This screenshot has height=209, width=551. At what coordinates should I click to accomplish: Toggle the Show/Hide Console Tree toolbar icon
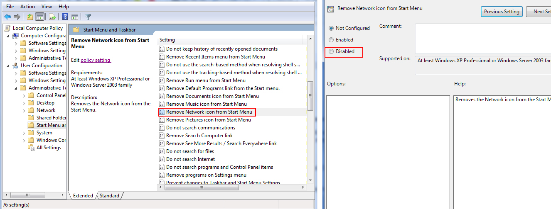click(40, 17)
